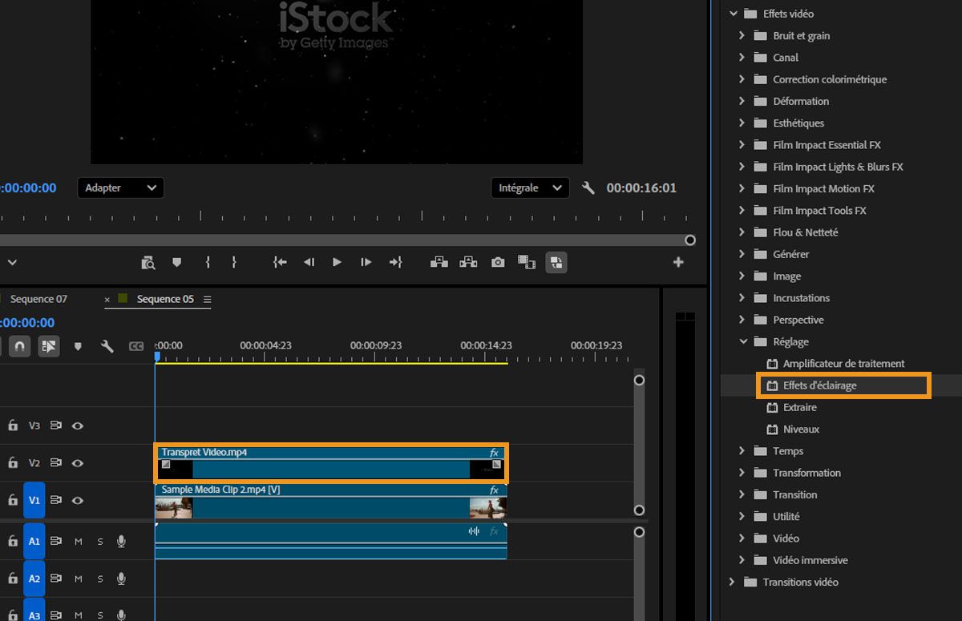Open the button editor plus icon
The height and width of the screenshot is (621, 962).
tap(678, 262)
